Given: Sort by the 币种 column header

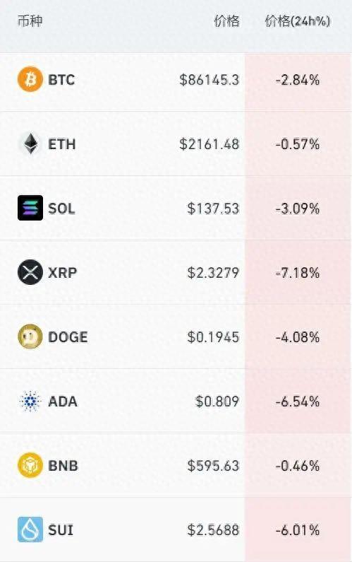Looking at the screenshot, I should 30,21.
